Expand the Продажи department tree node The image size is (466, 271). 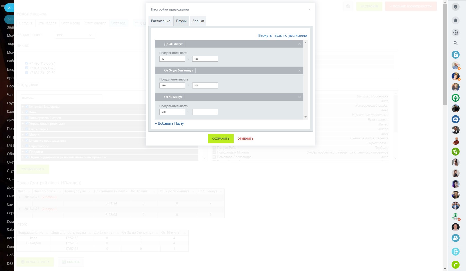[x=23, y=152]
